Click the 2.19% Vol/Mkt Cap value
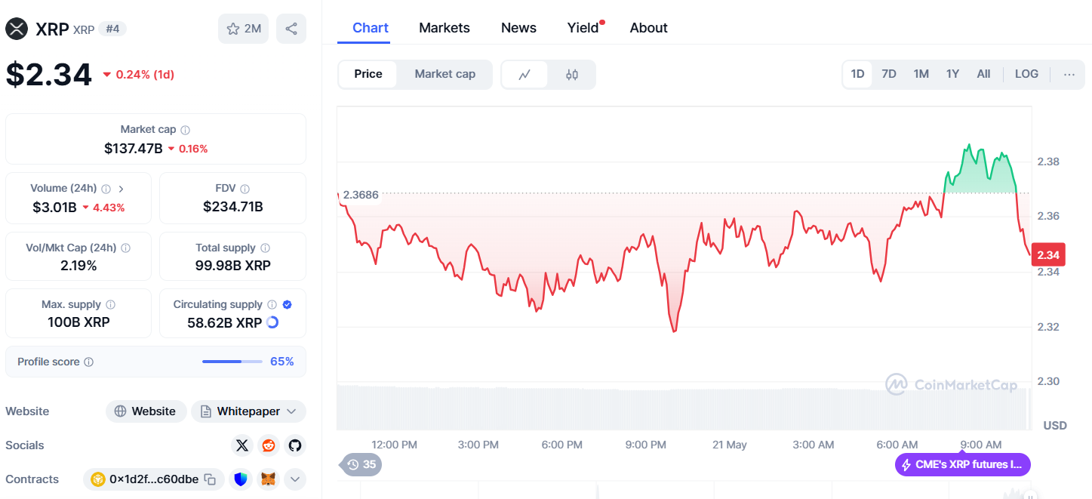Screen dimensions: 1092x499 (x=78, y=266)
